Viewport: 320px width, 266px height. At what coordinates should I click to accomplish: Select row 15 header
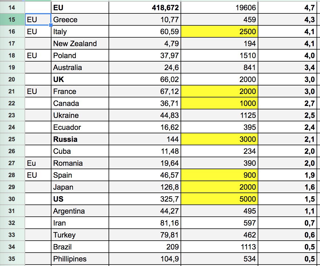(12, 20)
